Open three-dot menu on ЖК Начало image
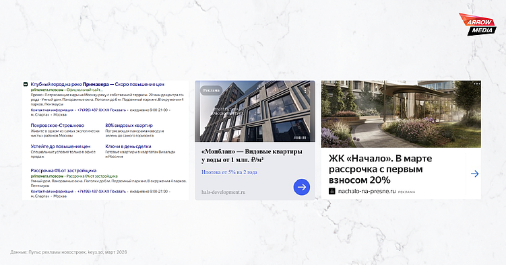506x265 pixels. click(477, 83)
